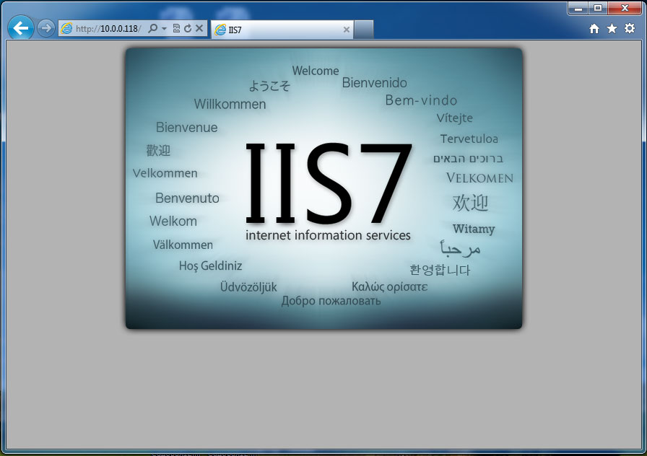Click the 'Witamy' greeting text
The image size is (647, 456).
pos(474,229)
